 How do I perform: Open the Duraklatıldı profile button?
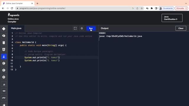[166, 8]
